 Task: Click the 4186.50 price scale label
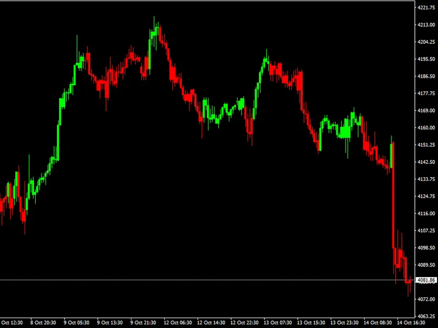click(427, 76)
